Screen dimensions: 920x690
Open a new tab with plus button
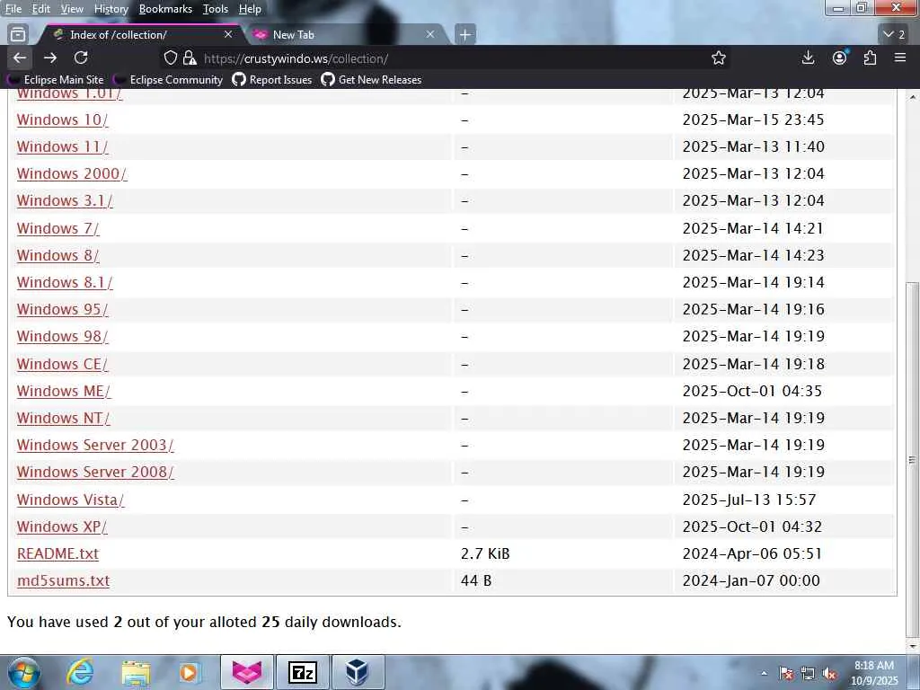tap(464, 35)
